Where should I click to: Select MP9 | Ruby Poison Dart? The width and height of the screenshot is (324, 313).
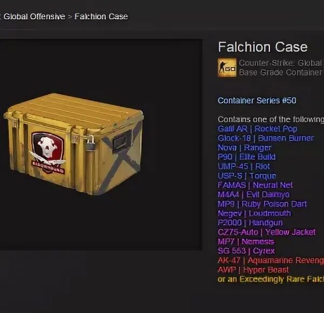coord(262,204)
